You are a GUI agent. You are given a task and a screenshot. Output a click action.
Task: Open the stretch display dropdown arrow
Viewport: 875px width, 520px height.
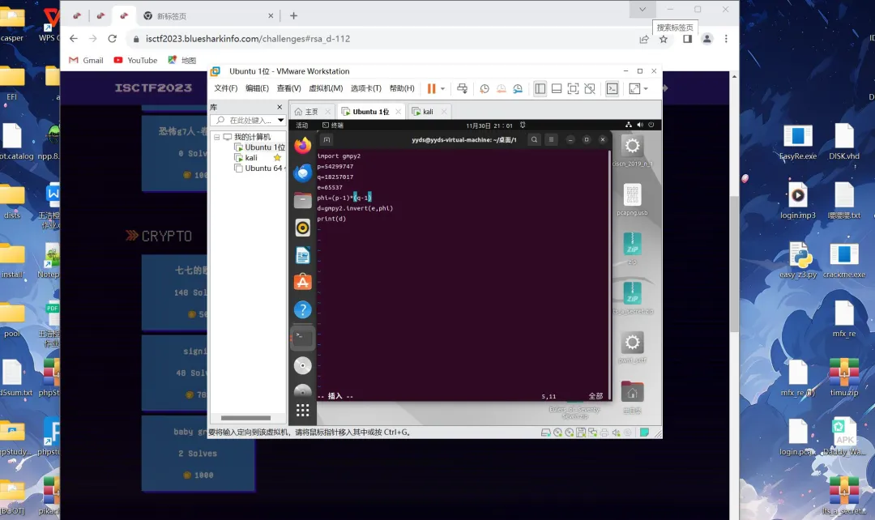point(646,89)
